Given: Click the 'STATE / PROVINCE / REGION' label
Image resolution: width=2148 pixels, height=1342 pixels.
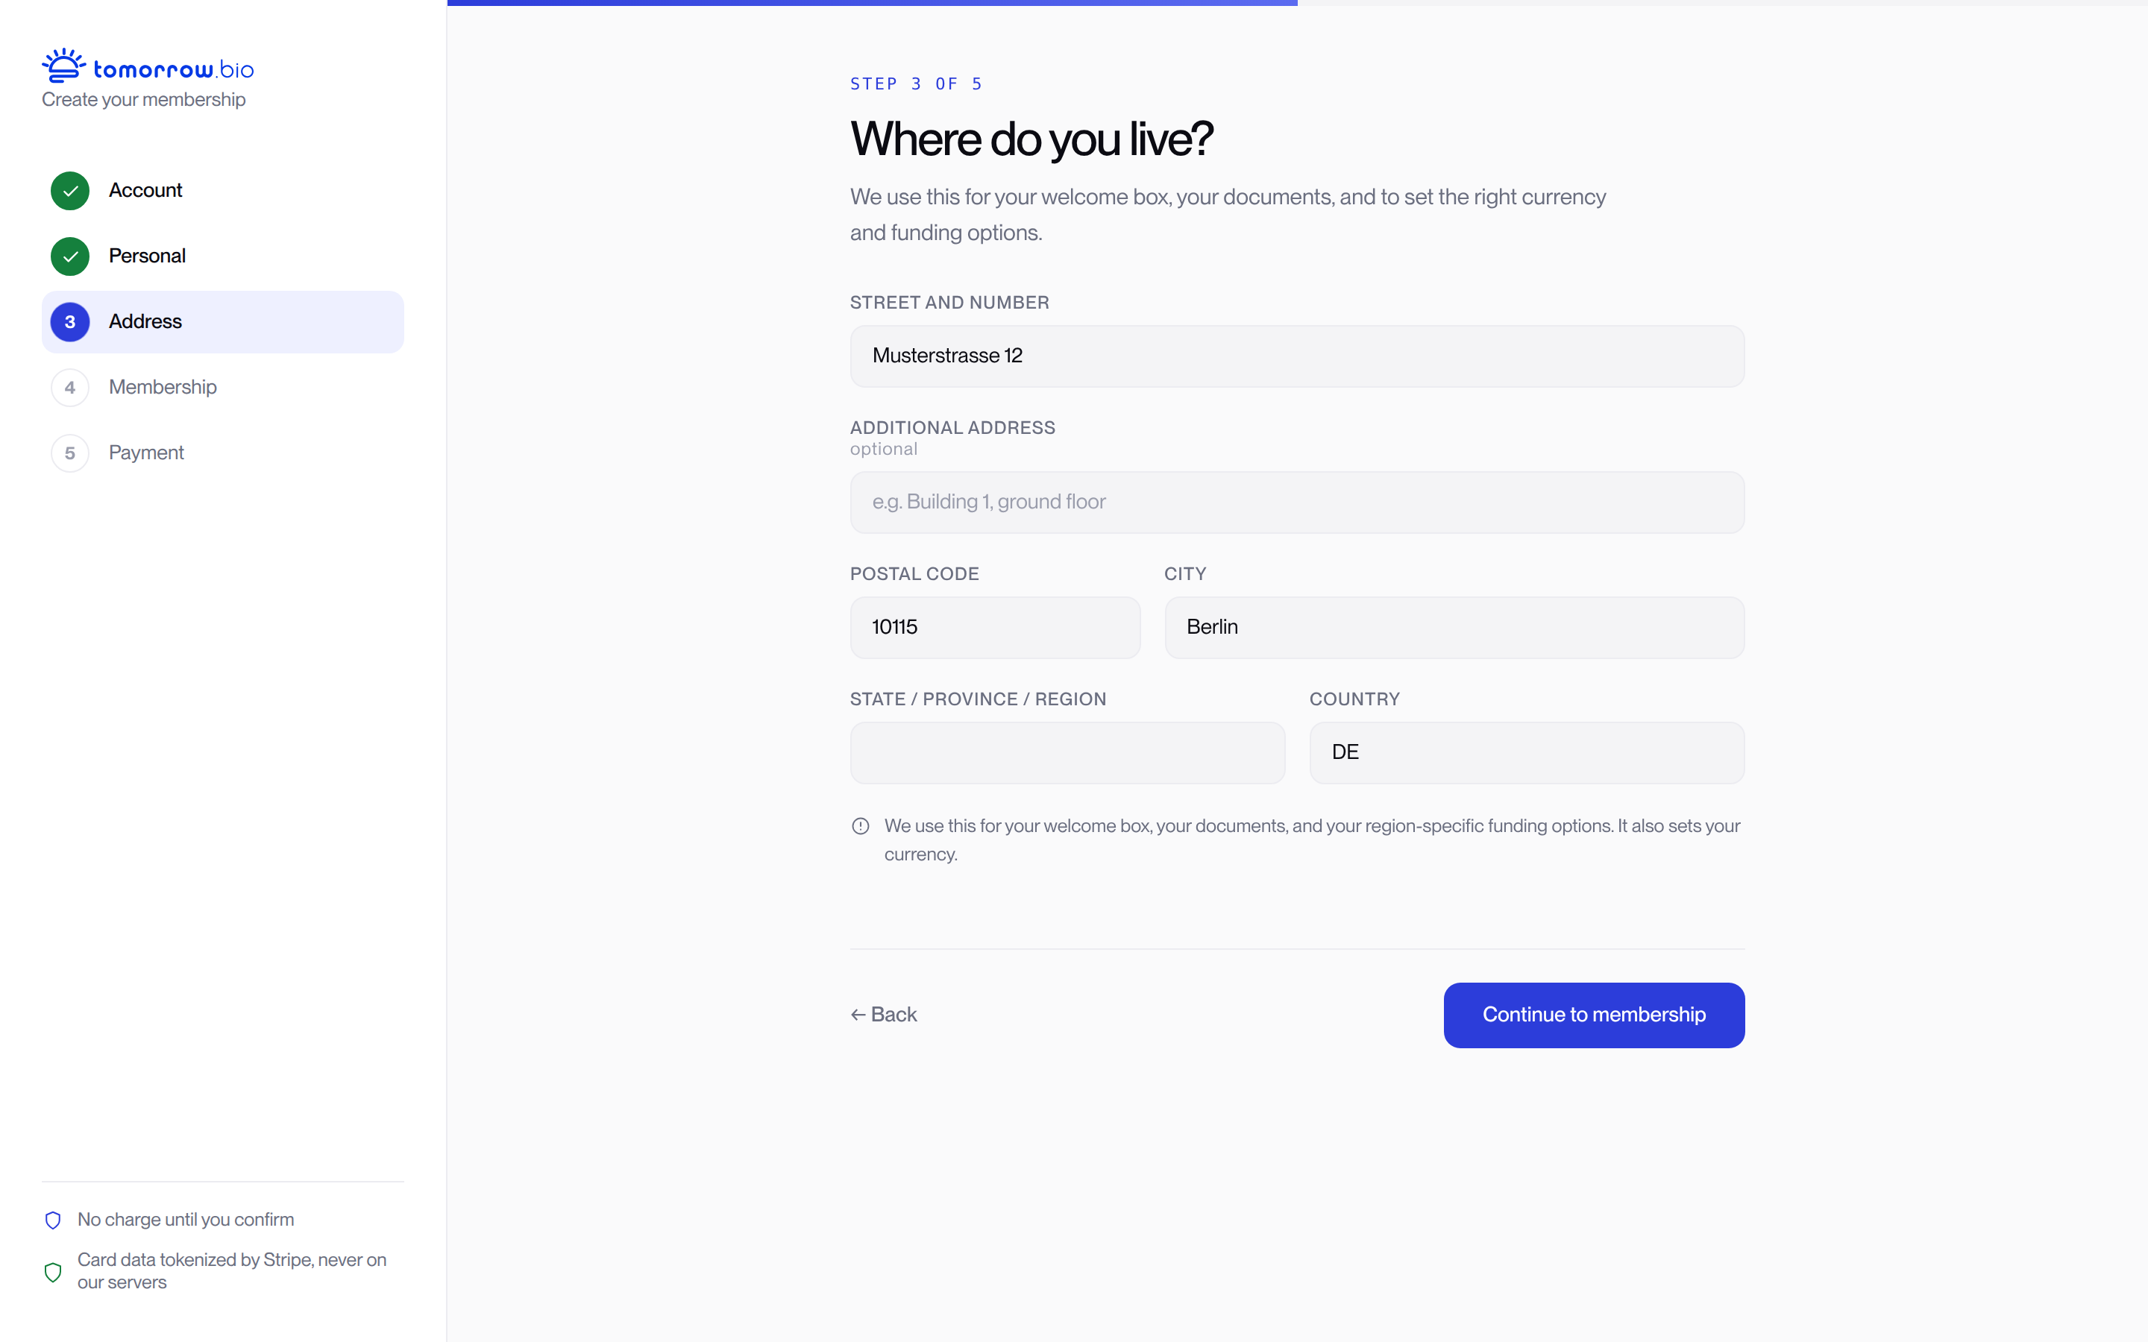Looking at the screenshot, I should point(978,699).
